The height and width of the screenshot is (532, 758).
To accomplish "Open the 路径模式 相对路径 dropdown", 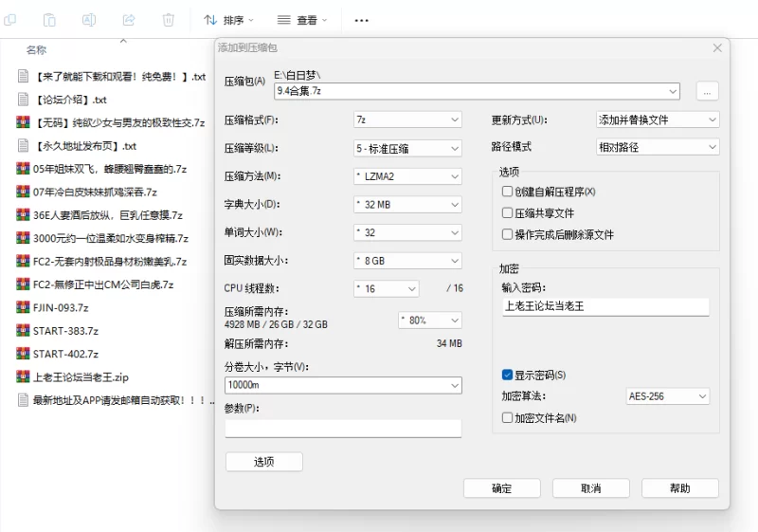I will point(658,147).
